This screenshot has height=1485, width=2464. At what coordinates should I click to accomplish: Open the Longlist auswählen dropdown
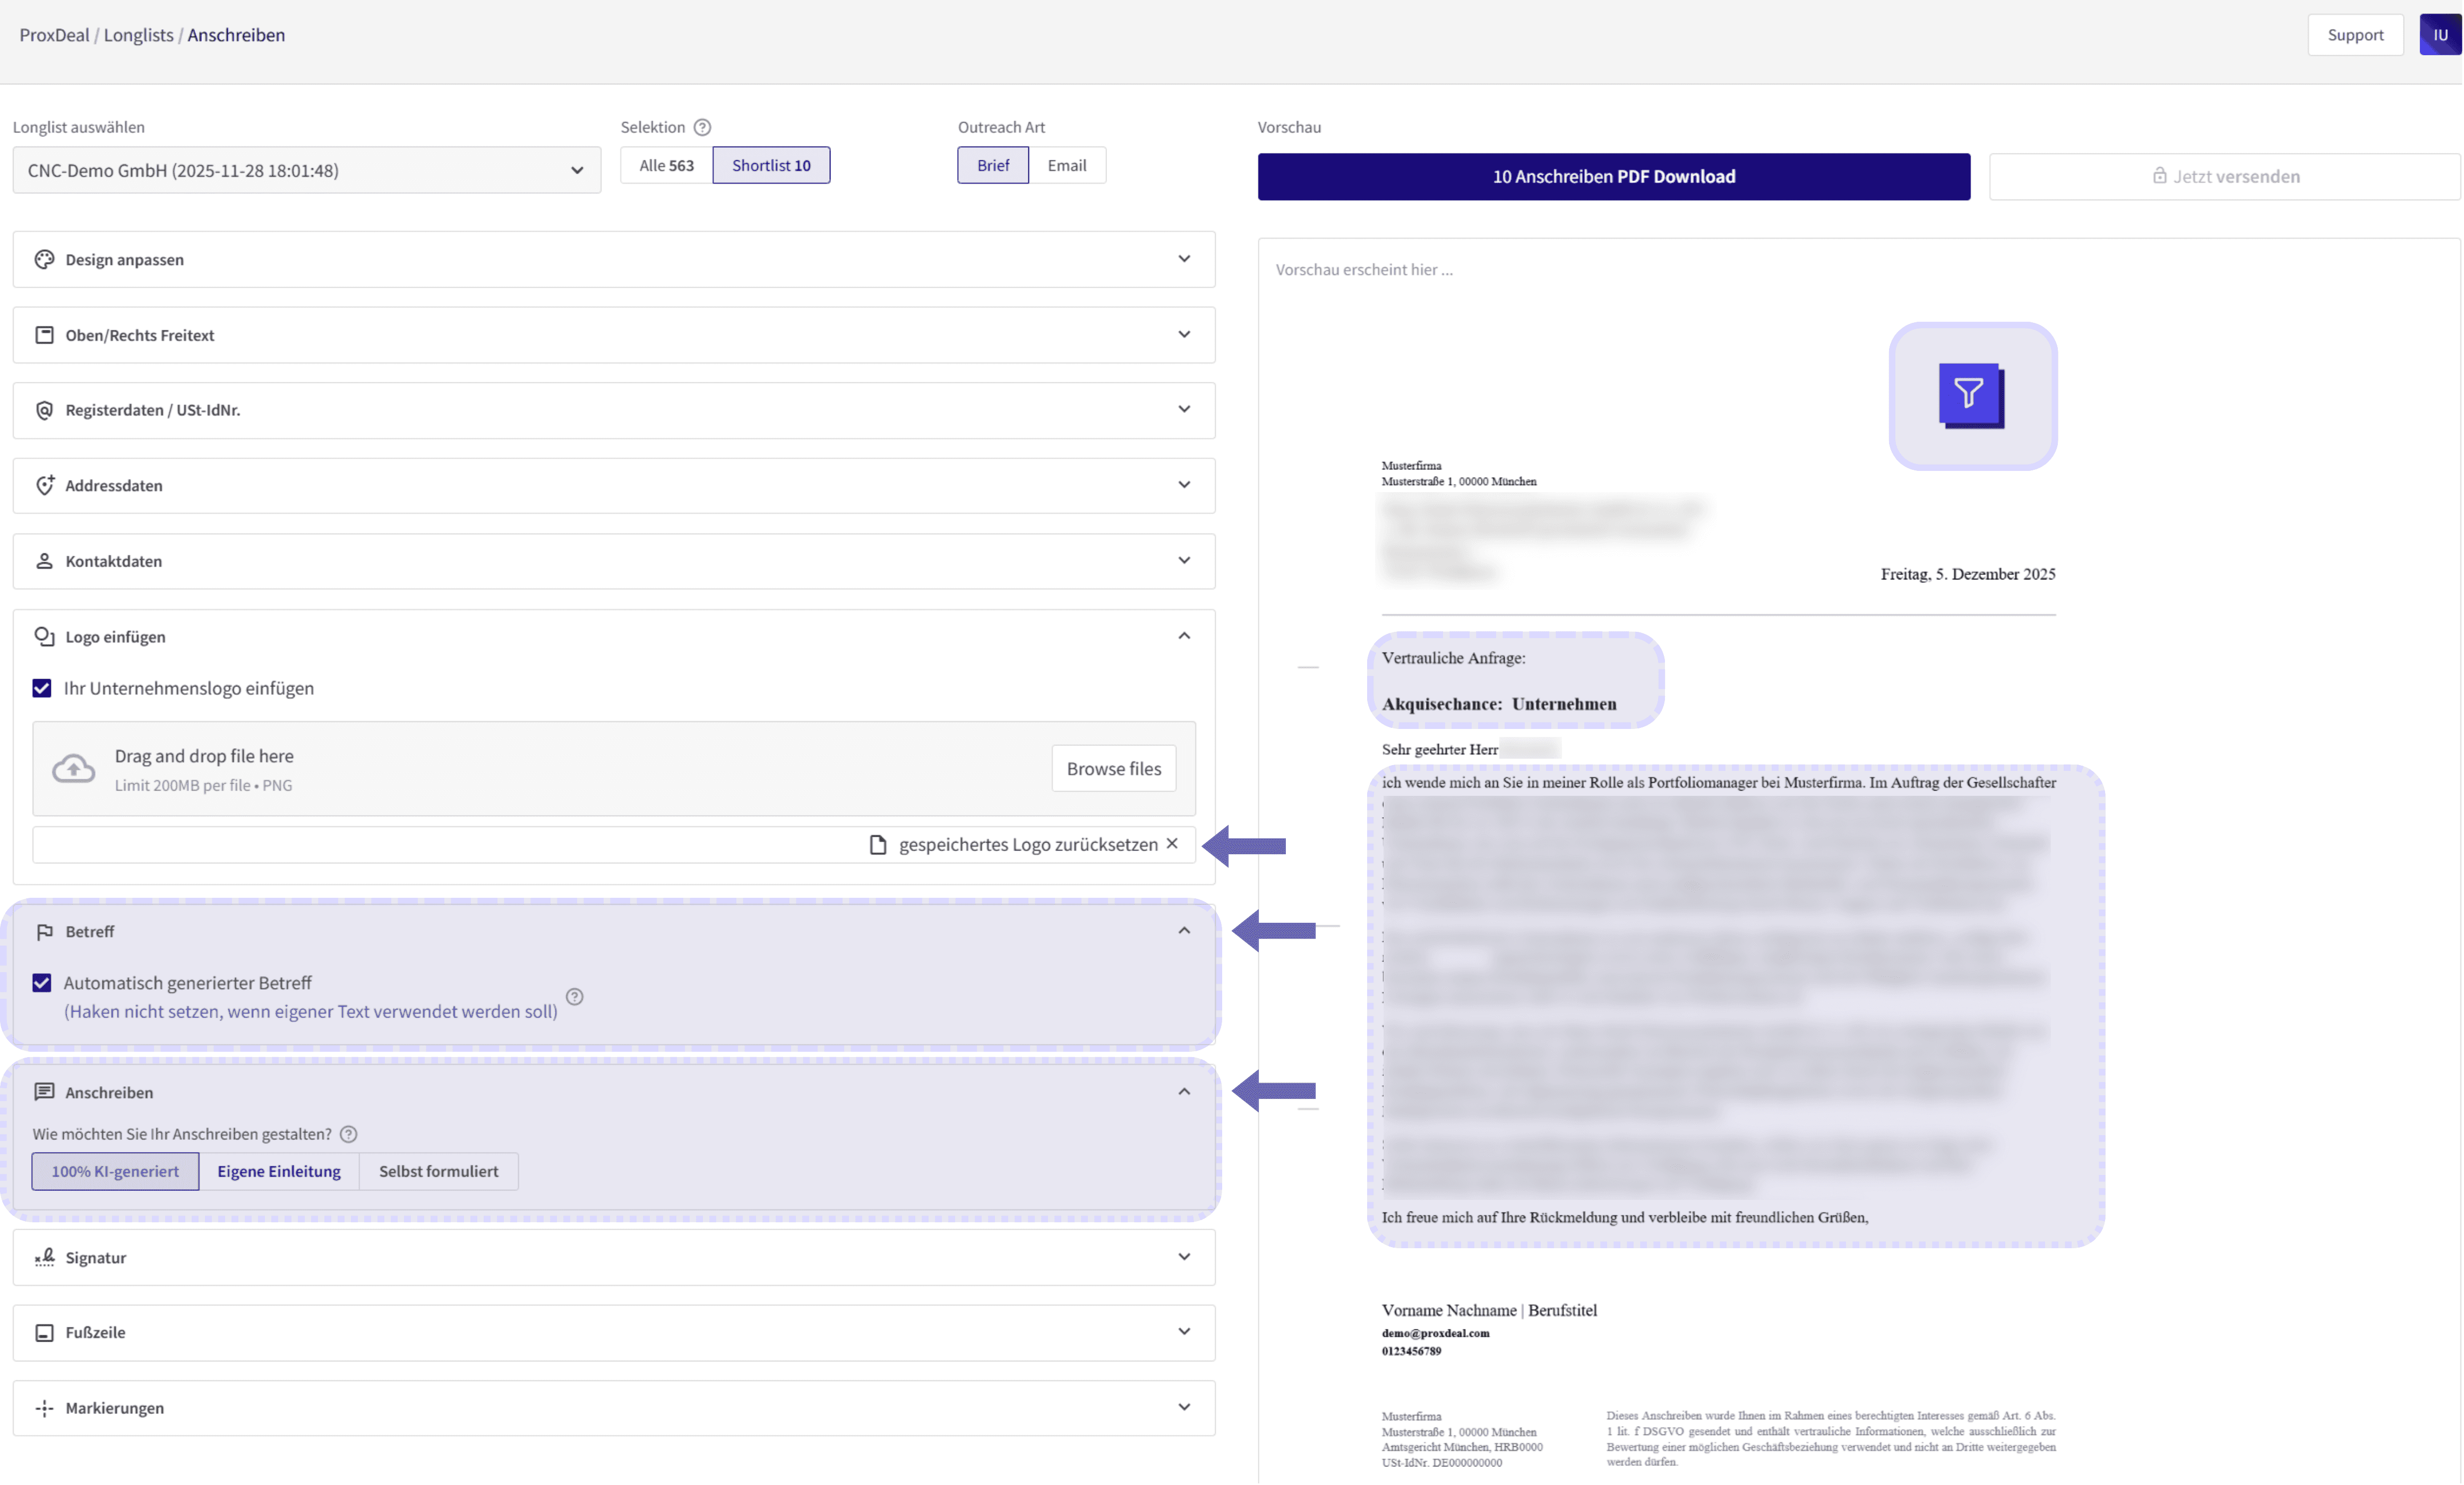click(306, 170)
